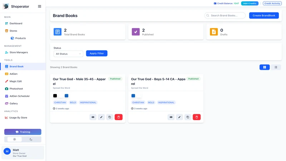Open the All Status dropdown
Image resolution: width=286 pixels, height=161 pixels.
[68, 54]
